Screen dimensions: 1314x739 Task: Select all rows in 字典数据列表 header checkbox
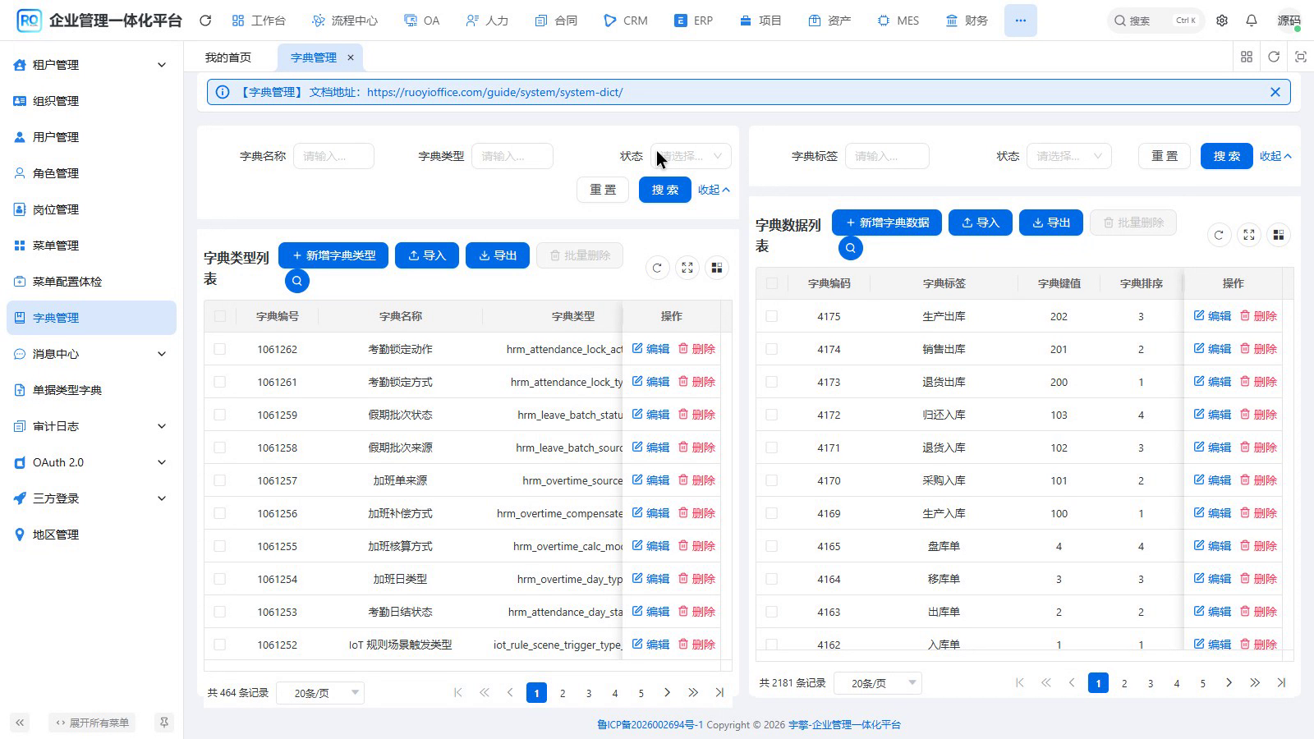point(771,283)
